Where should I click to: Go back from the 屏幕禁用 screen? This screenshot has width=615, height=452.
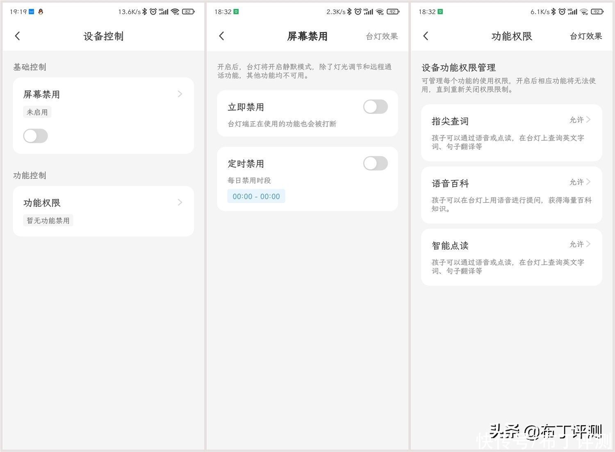(221, 36)
